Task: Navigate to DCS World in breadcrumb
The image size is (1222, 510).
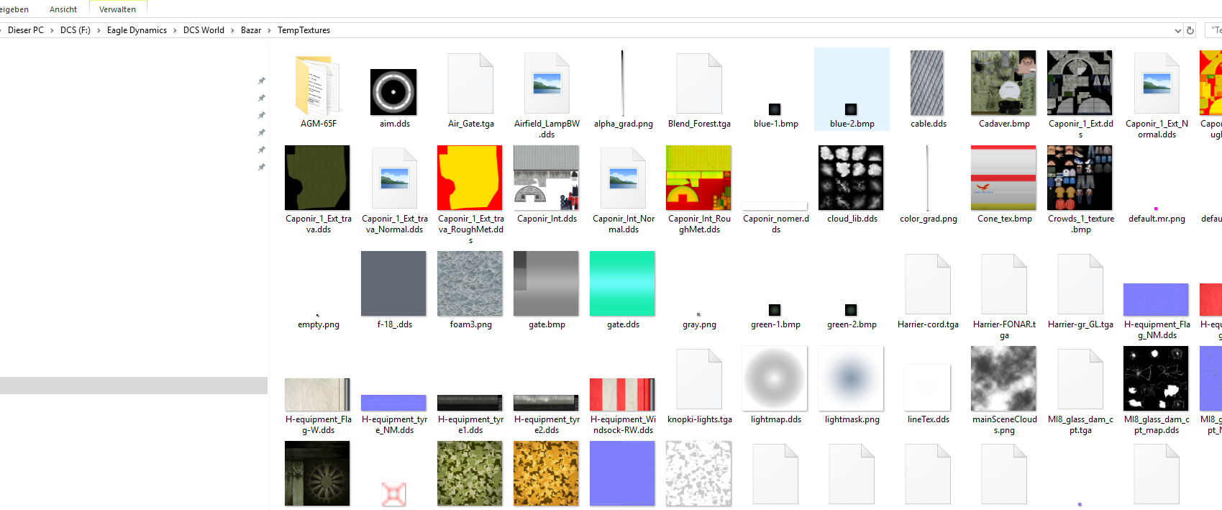Action: click(x=204, y=30)
